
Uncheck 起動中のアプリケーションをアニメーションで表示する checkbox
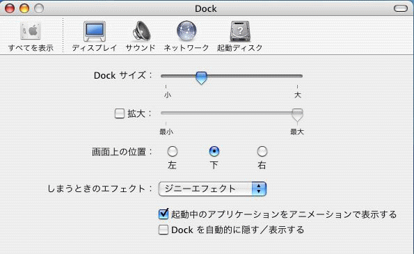pyautogui.click(x=164, y=214)
